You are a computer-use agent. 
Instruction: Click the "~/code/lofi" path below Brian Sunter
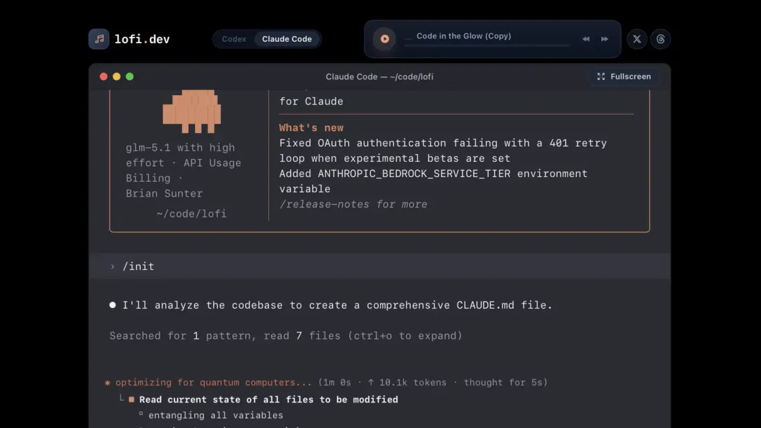[x=192, y=214]
